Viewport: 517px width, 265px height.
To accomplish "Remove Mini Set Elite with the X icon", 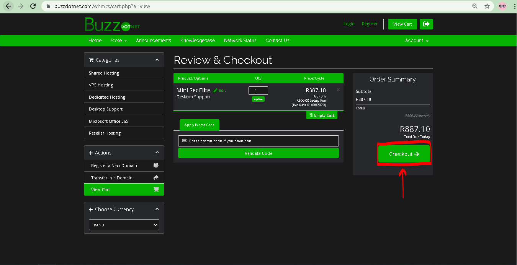I will pos(338,90).
